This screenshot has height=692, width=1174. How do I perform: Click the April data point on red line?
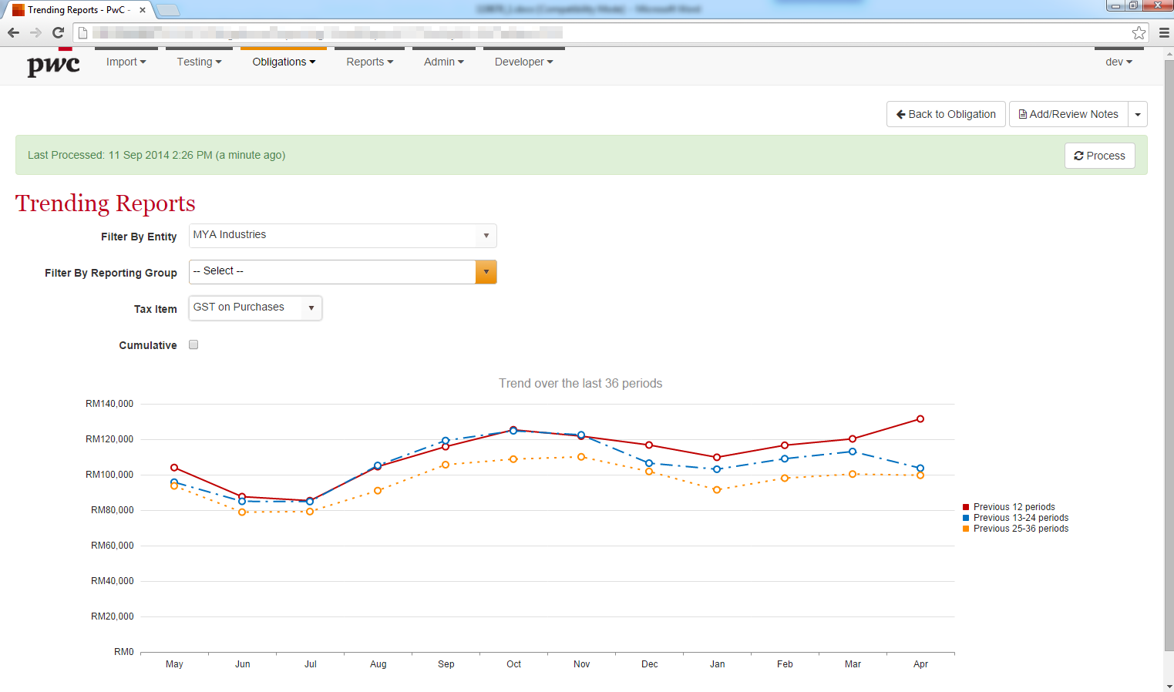point(920,419)
